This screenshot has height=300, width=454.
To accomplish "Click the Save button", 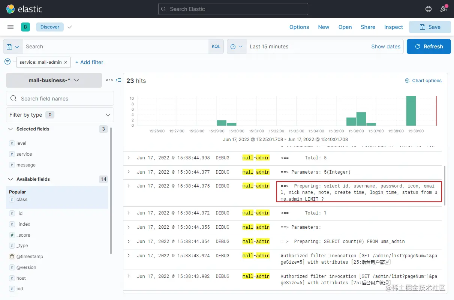I will pos(430,27).
